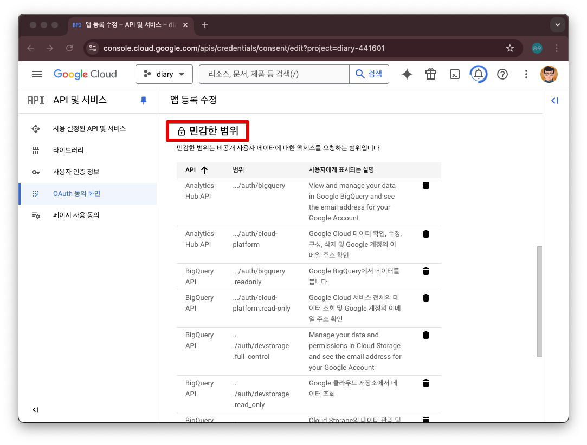
Task: Open 페이지 사용 동의 menu item
Action: pyautogui.click(x=88, y=215)
